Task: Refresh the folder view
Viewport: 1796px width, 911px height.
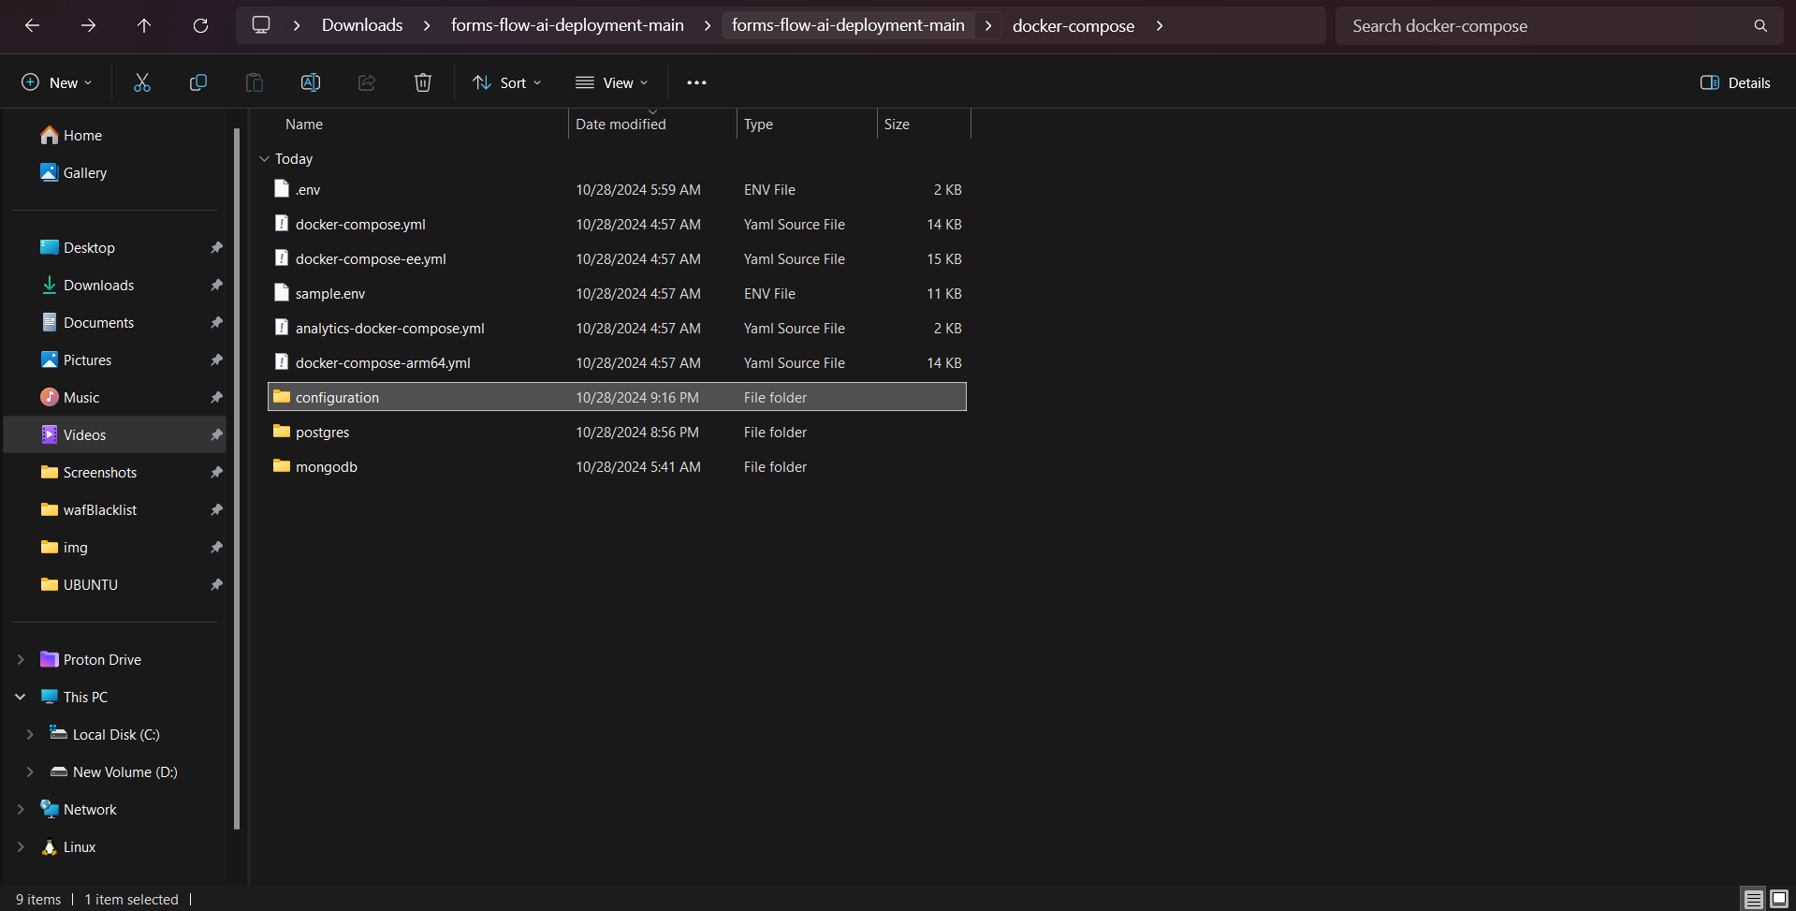Action: point(200,25)
